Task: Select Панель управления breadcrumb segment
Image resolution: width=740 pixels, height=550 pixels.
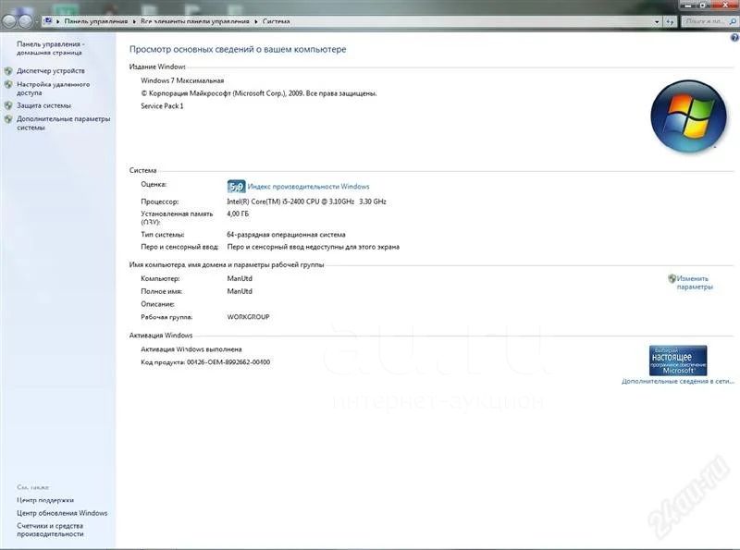Action: (96, 21)
